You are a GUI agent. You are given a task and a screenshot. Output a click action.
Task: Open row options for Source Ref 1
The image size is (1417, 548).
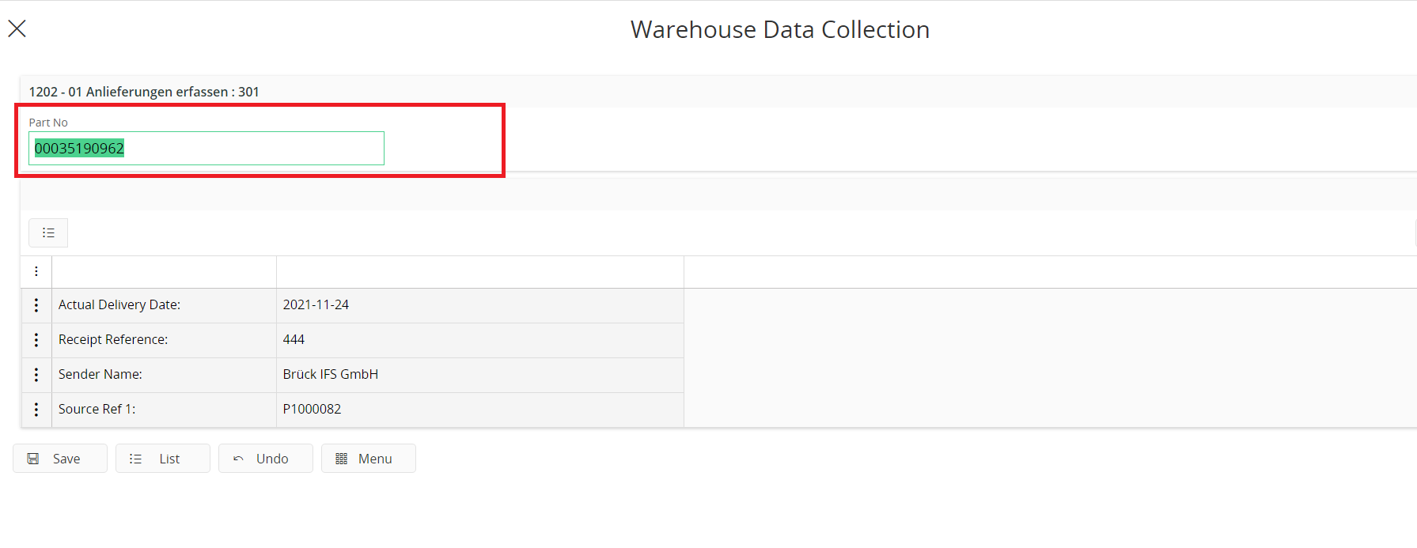point(36,410)
